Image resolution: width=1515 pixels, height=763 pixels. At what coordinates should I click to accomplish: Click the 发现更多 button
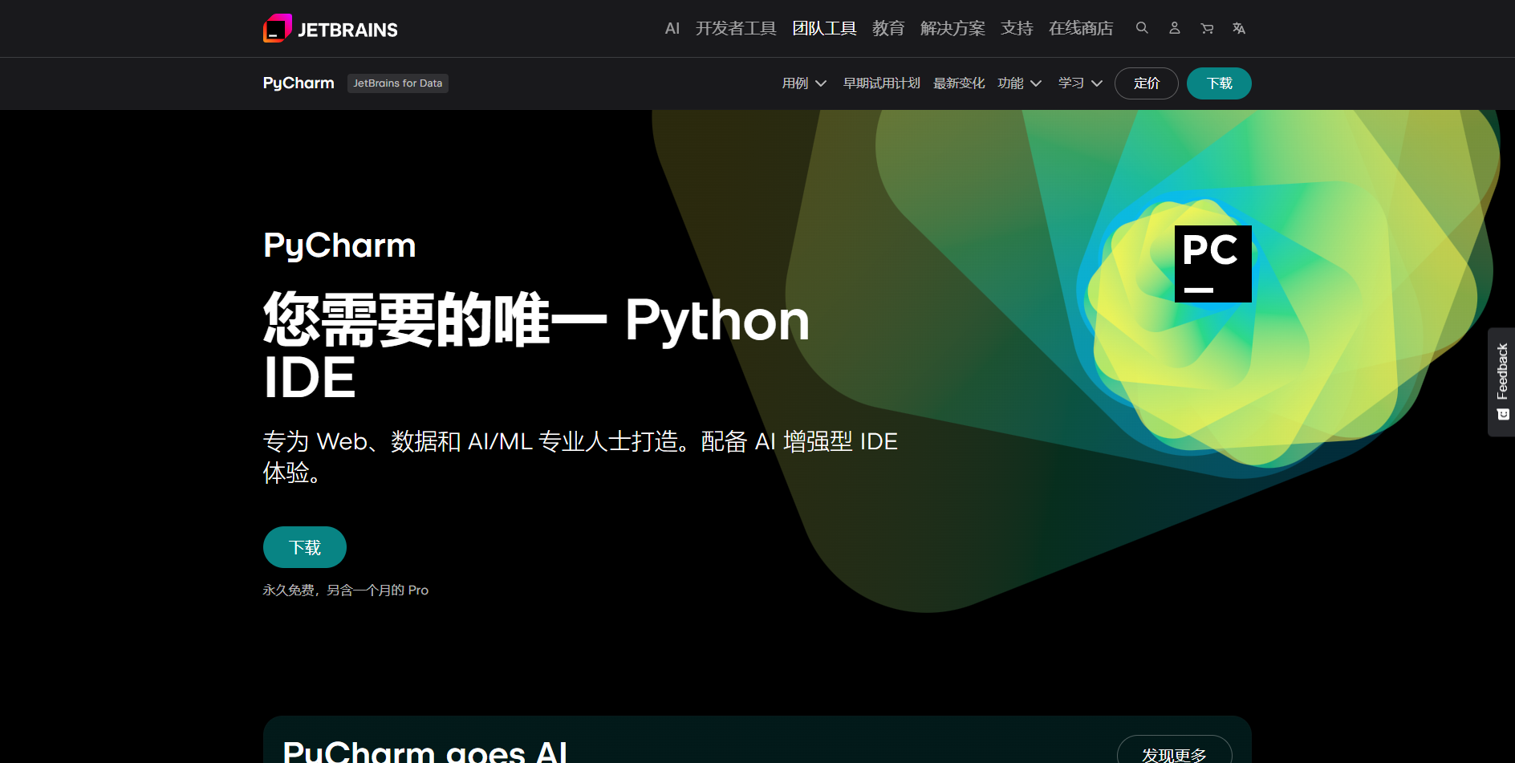click(1174, 749)
